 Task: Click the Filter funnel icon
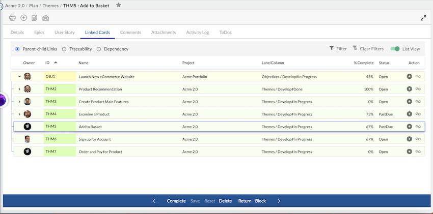[x=332, y=48]
